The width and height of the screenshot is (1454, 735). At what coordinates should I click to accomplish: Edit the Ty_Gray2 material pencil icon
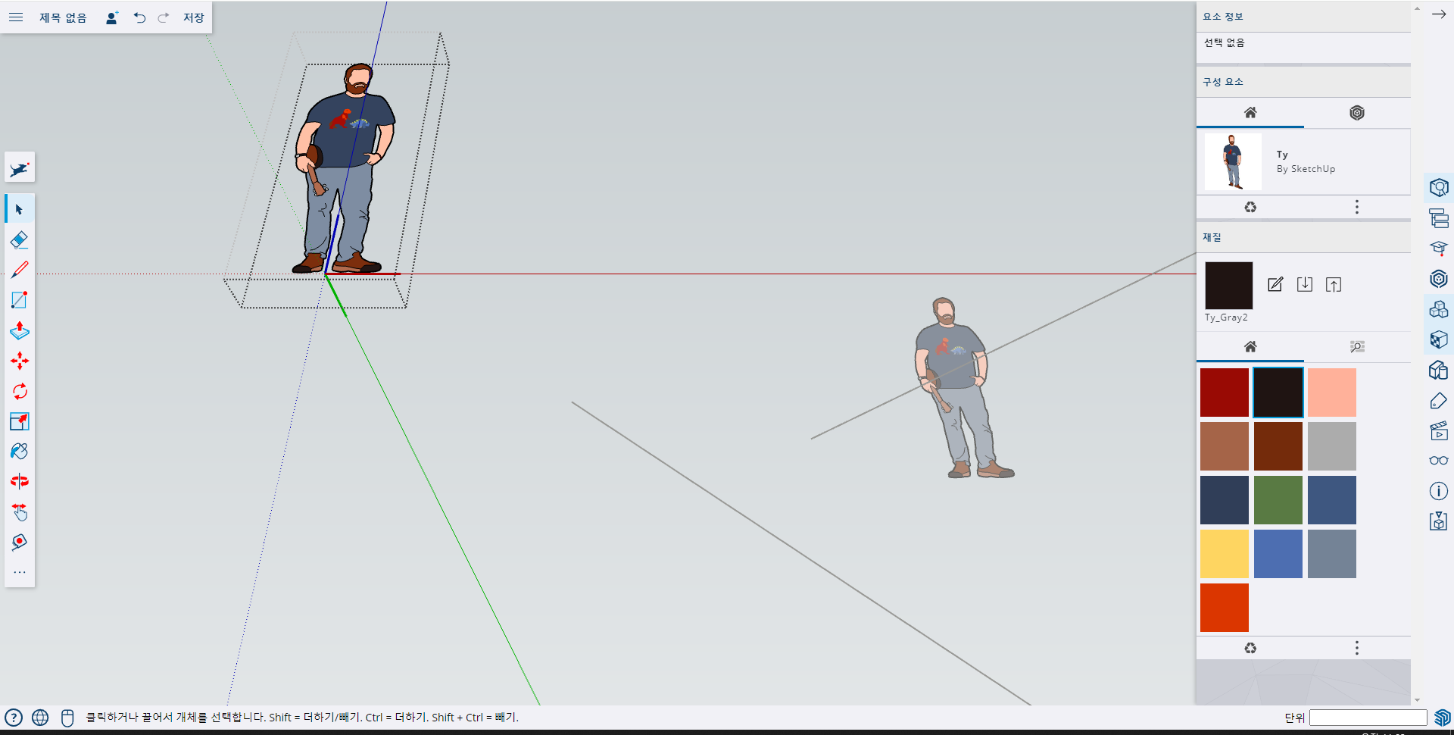pos(1275,284)
